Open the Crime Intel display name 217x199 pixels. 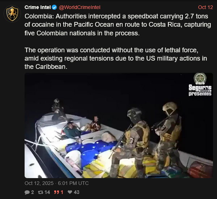pos(38,7)
